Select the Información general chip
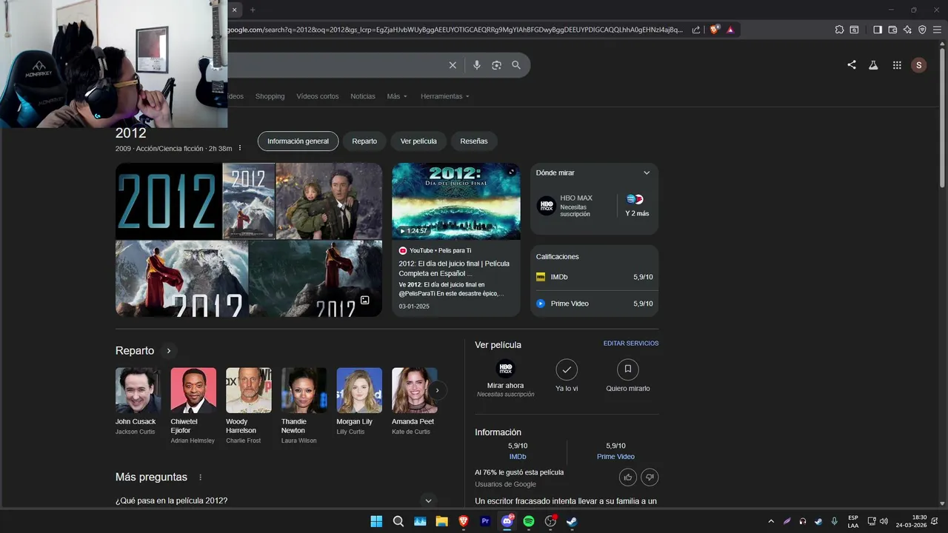 pyautogui.click(x=298, y=141)
